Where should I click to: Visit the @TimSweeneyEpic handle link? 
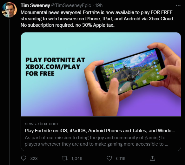coord(71,5)
